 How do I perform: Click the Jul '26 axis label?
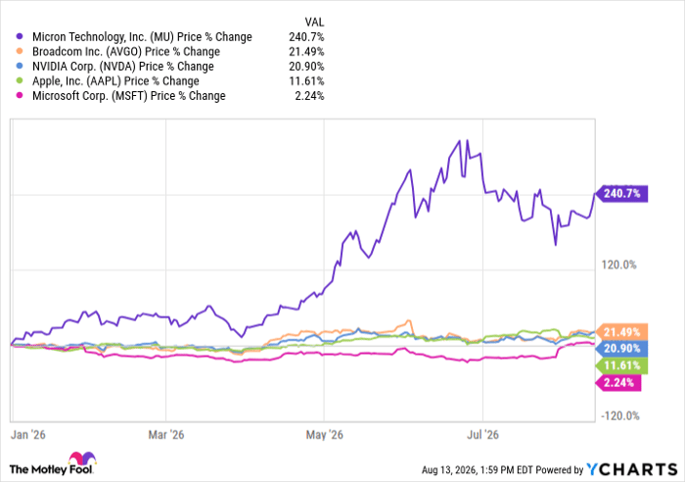pos(482,435)
